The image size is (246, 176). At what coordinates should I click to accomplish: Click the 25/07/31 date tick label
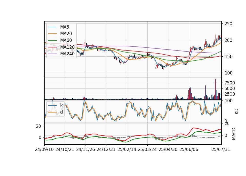point(221,149)
